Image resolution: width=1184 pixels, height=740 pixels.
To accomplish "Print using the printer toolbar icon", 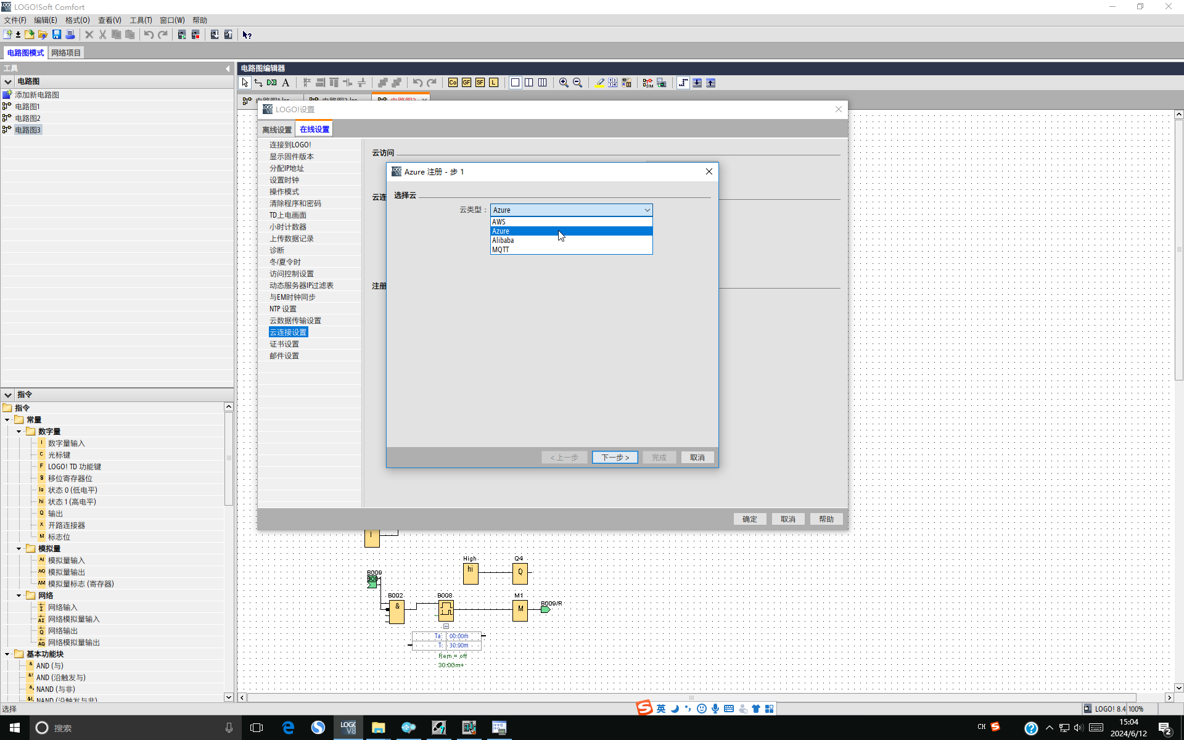I will 70,35.
